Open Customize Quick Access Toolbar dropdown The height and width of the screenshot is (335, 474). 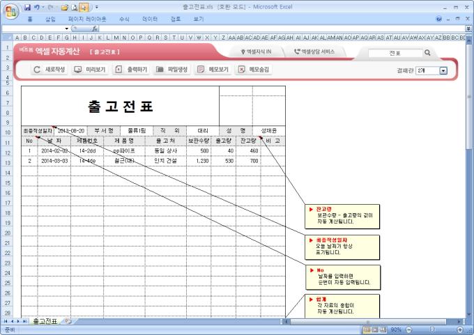(97, 7)
